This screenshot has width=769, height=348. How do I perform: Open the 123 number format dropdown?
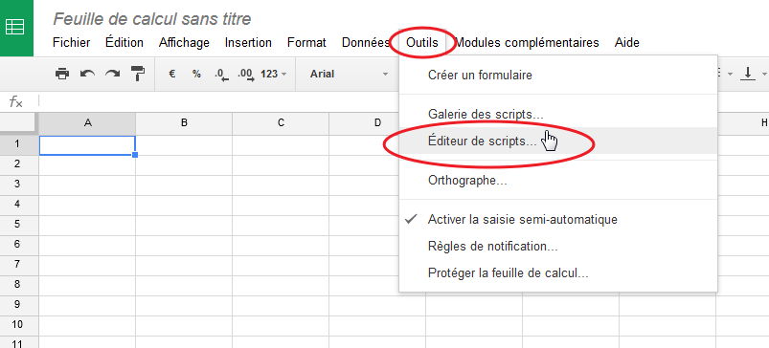[x=274, y=74]
